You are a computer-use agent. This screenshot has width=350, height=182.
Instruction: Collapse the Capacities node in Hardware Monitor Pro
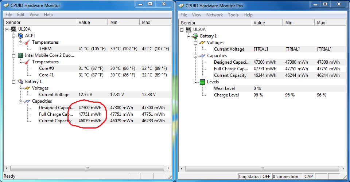[195, 56]
